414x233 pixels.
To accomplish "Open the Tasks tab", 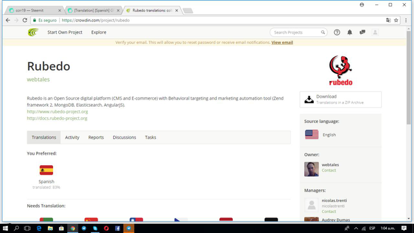I will (x=151, y=137).
